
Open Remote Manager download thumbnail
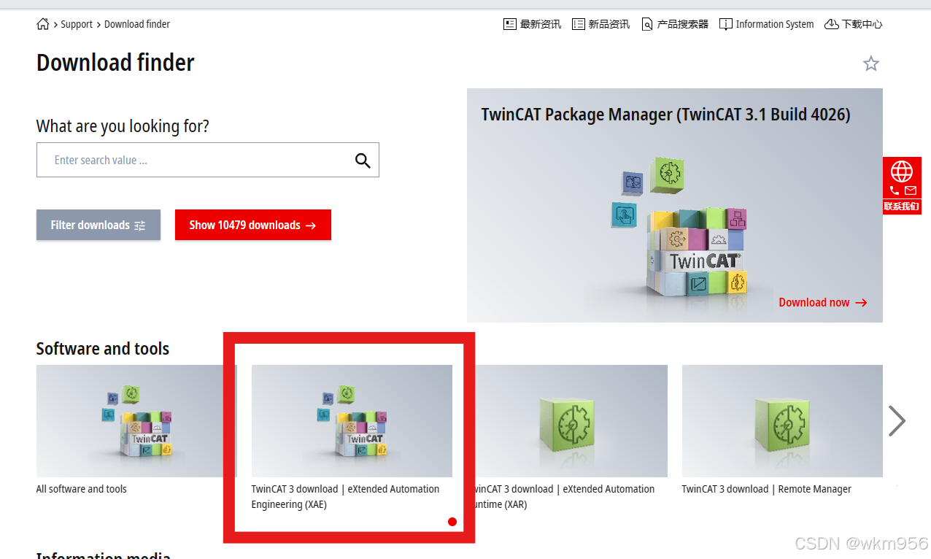coord(782,421)
